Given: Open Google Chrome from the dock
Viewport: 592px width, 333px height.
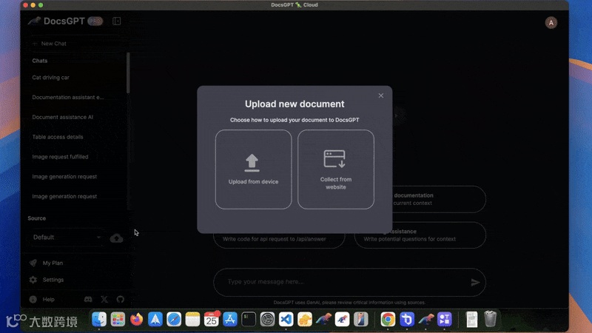Looking at the screenshot, I should click(388, 320).
